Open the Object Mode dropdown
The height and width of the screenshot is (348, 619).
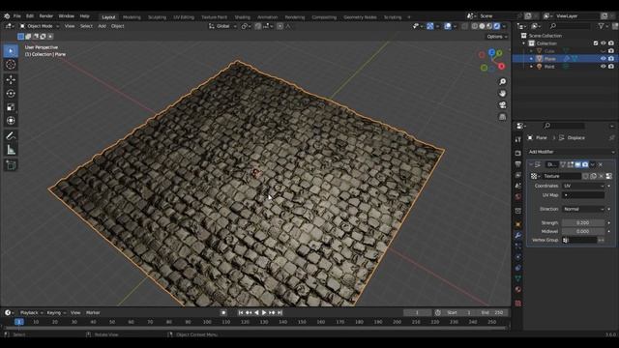pyautogui.click(x=40, y=26)
